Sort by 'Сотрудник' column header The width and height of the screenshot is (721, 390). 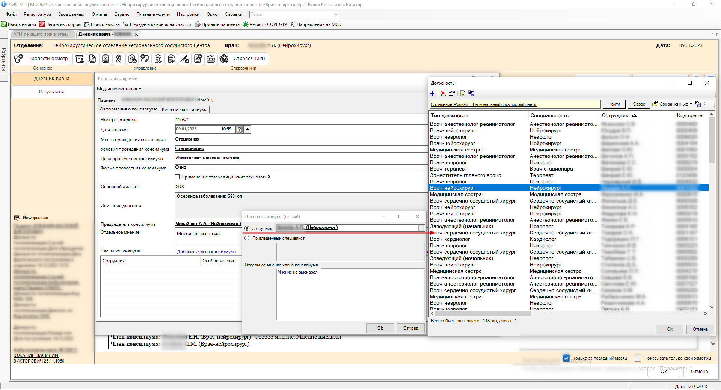(618, 115)
